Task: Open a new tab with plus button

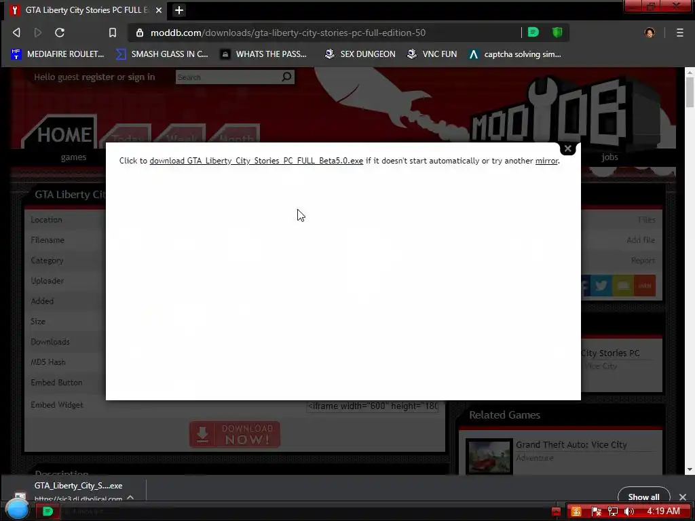Action: [x=179, y=10]
